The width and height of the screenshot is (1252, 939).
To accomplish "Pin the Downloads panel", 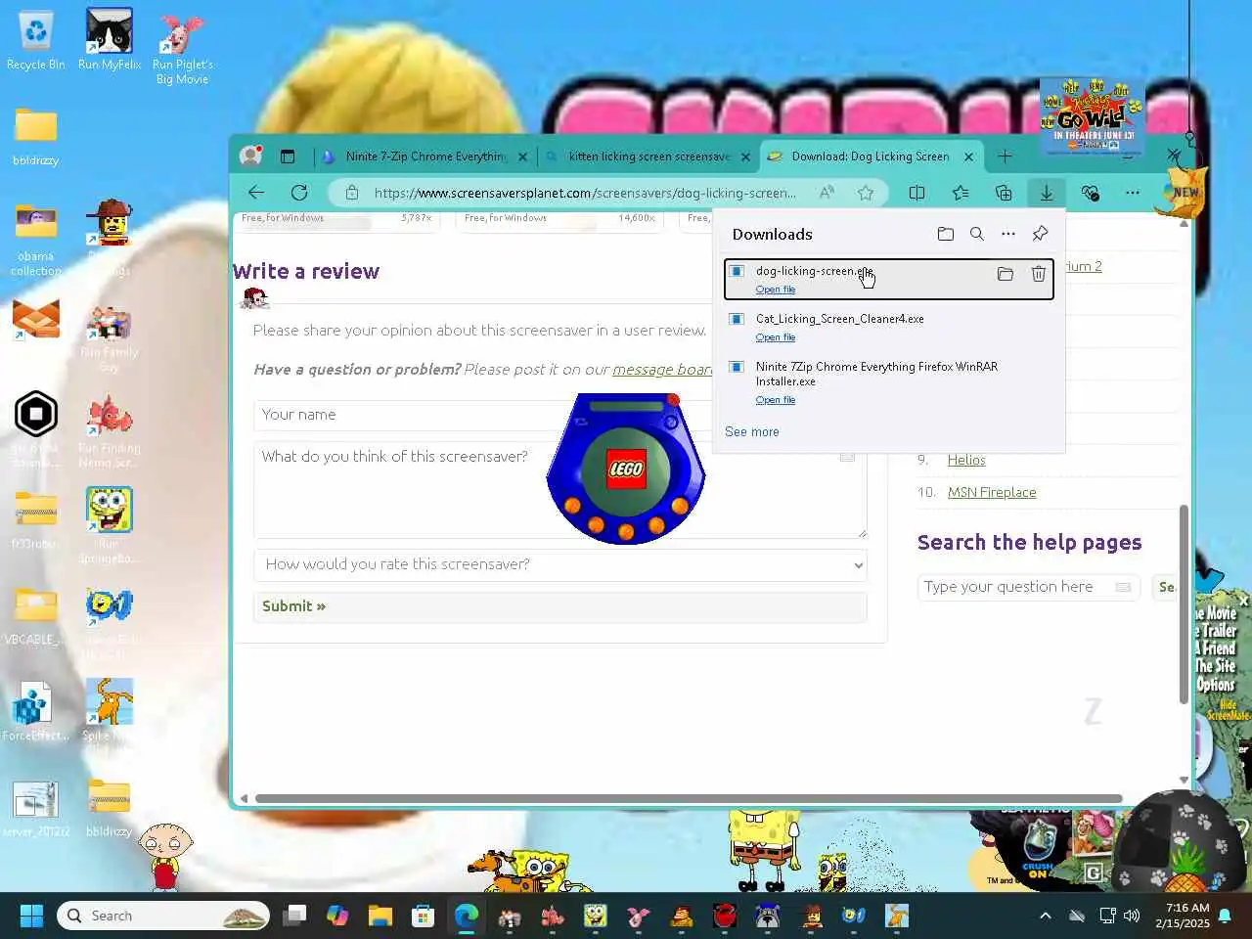I will pyautogui.click(x=1040, y=234).
